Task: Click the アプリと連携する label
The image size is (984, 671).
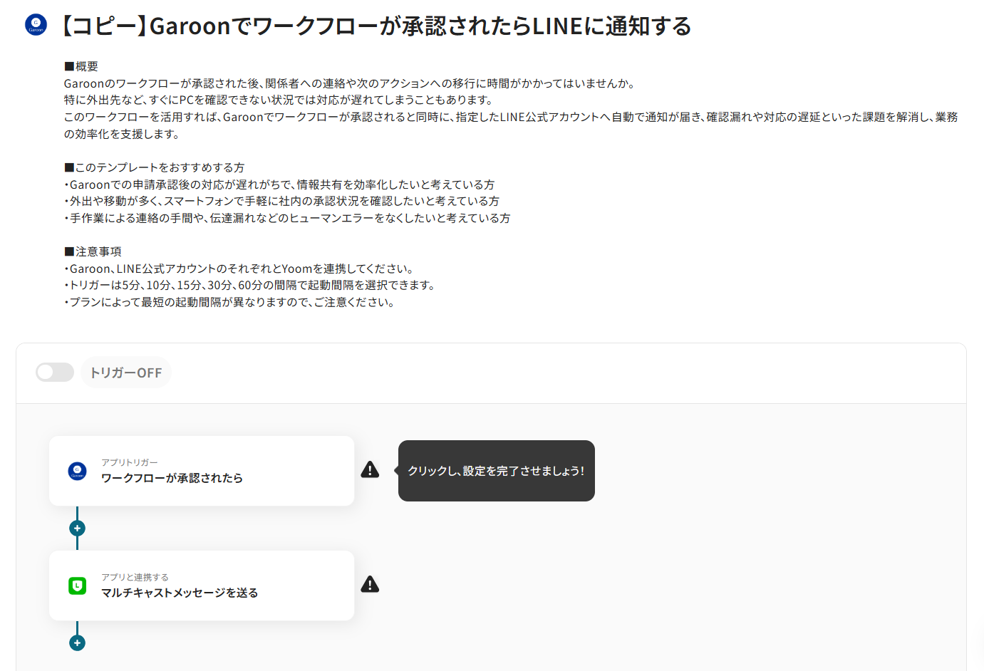Action: (x=135, y=577)
